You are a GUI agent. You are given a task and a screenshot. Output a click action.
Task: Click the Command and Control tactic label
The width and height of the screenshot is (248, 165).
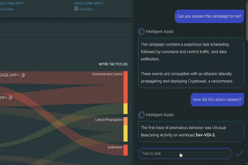tap(107, 74)
